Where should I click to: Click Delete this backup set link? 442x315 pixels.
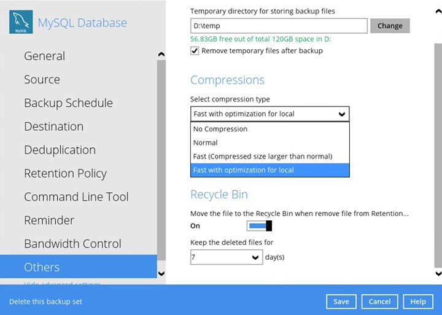45,301
